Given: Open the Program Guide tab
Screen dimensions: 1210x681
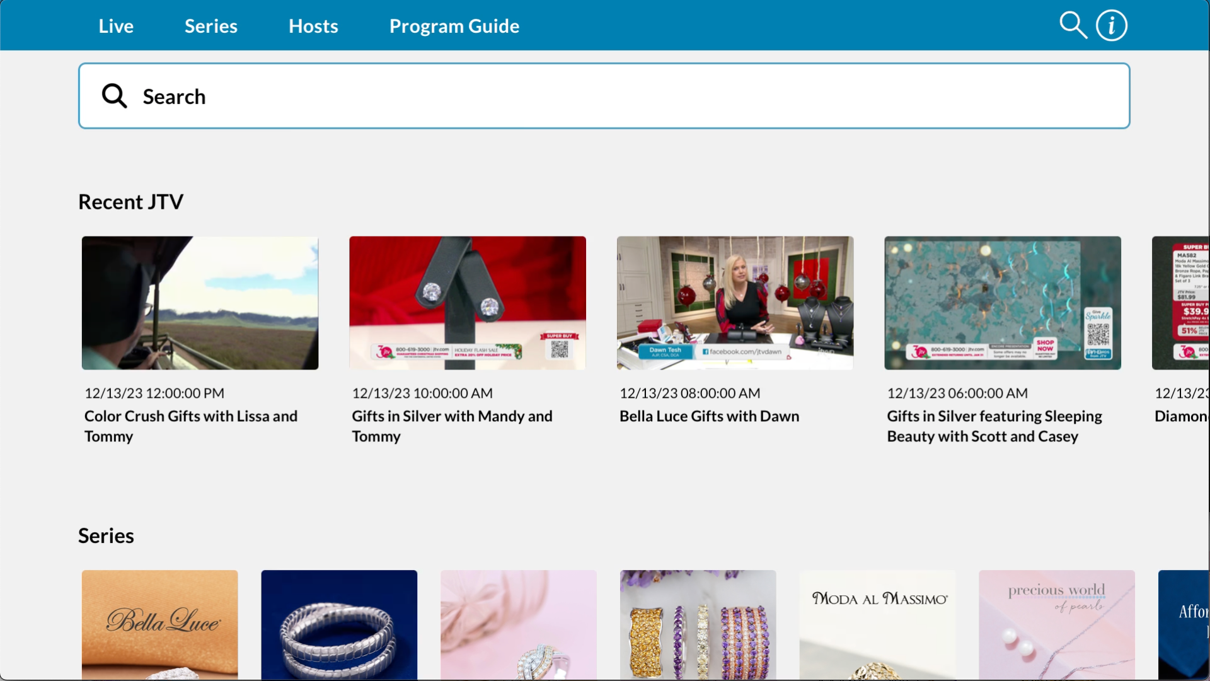Looking at the screenshot, I should pyautogui.click(x=454, y=26).
